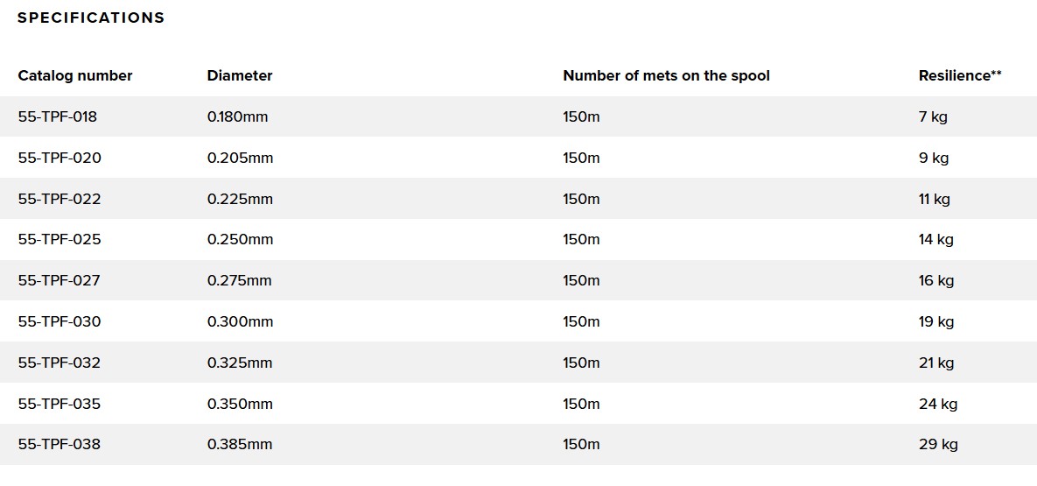Select catalog number 55-TPF-027

(60, 280)
